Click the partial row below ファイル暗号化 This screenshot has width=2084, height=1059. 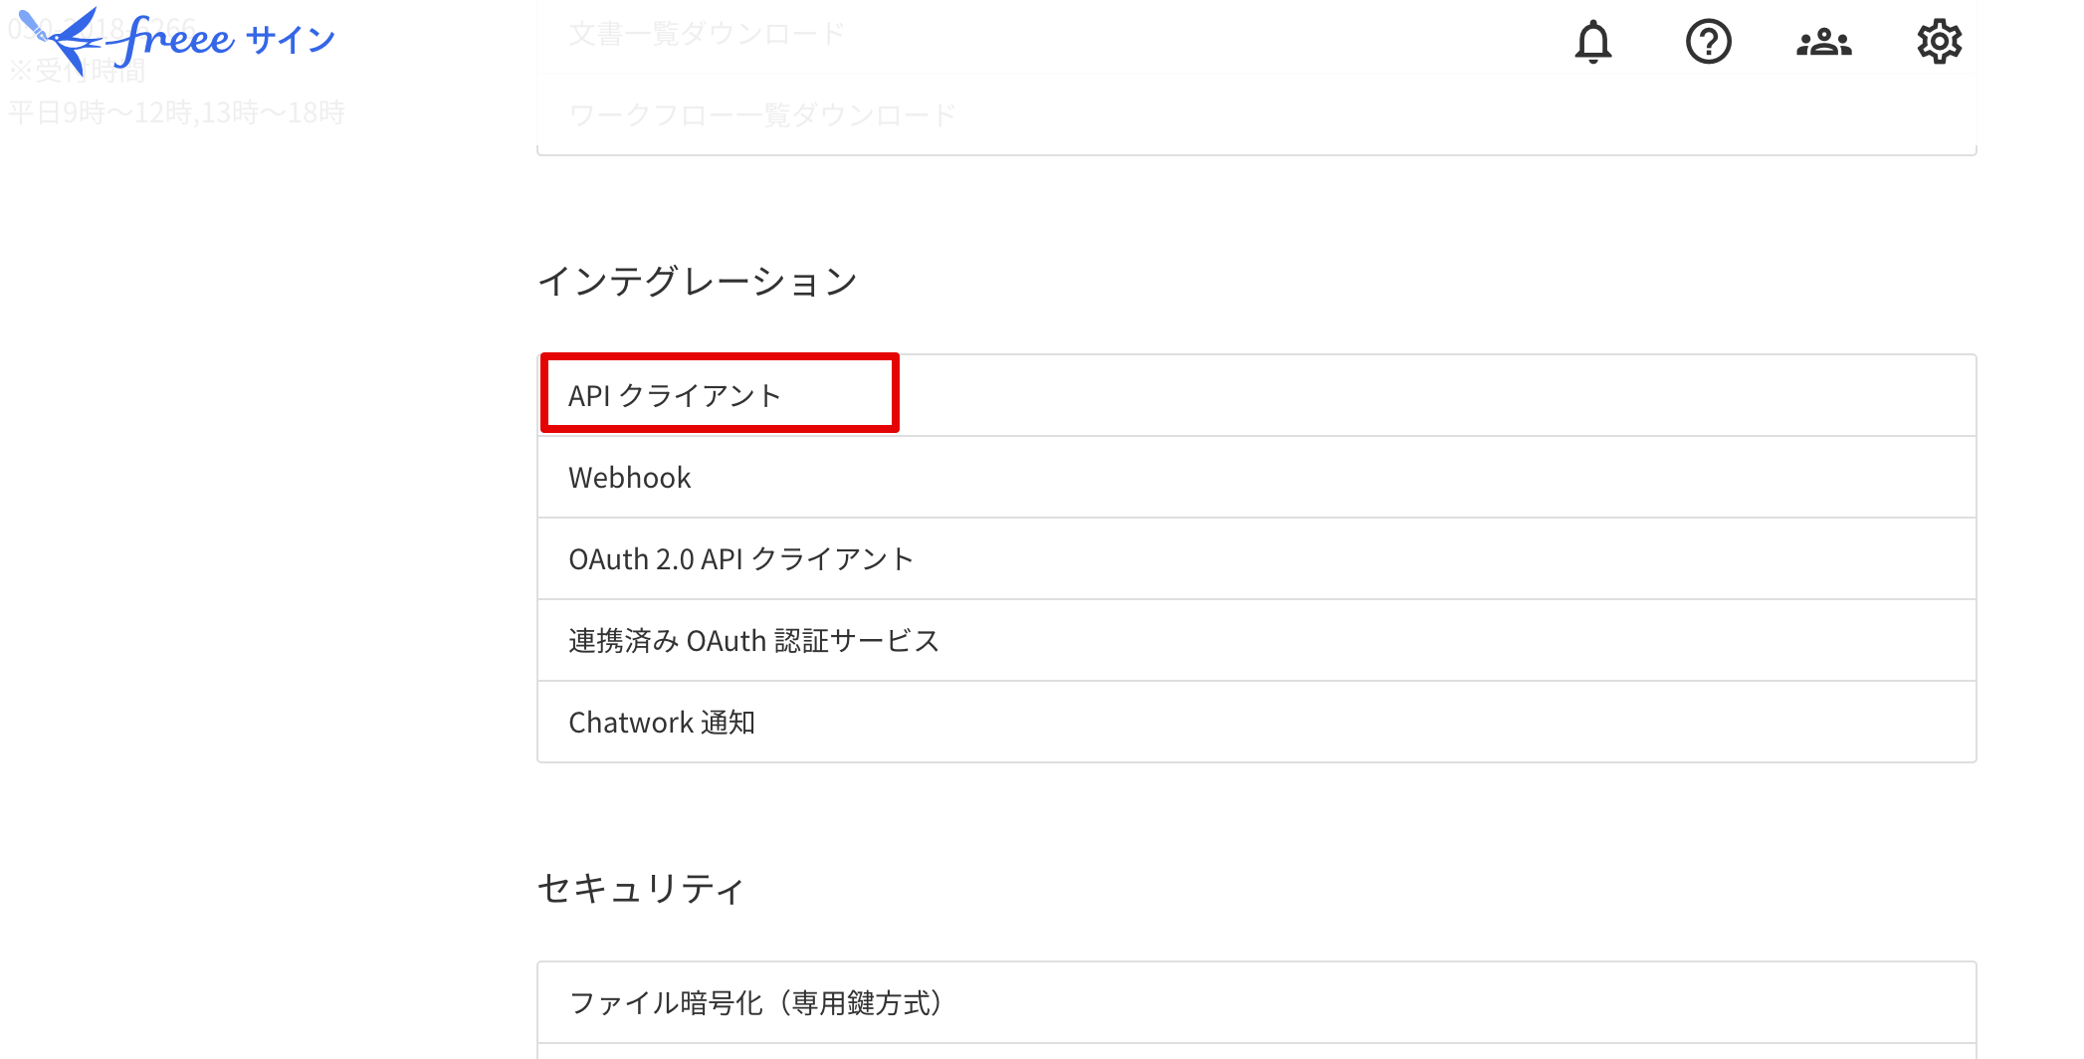tap(1256, 1051)
